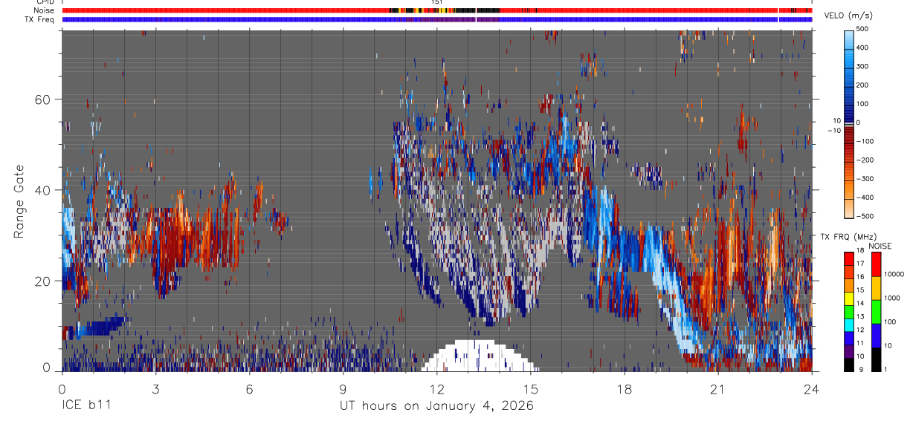Click the 10000 label on NOISE scale
The width and height of the screenshot is (913, 421).
coord(894,275)
